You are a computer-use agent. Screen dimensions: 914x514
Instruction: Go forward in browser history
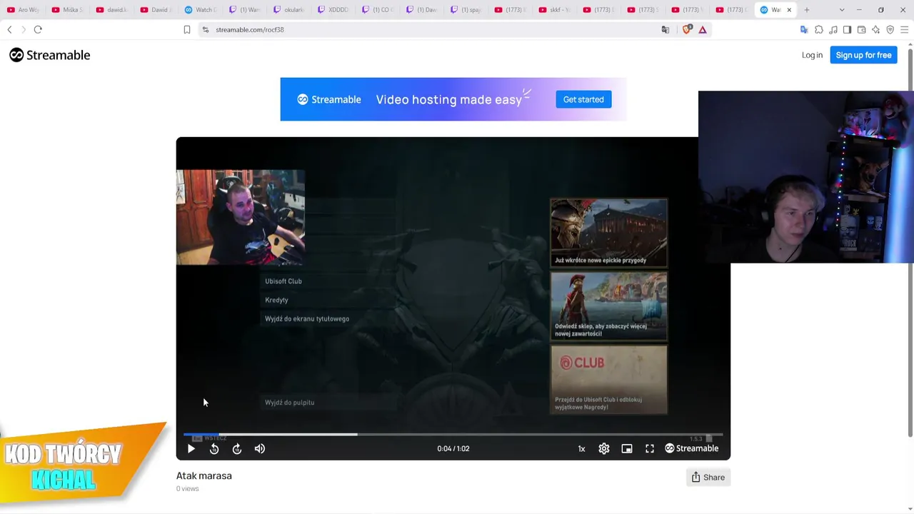point(23,29)
